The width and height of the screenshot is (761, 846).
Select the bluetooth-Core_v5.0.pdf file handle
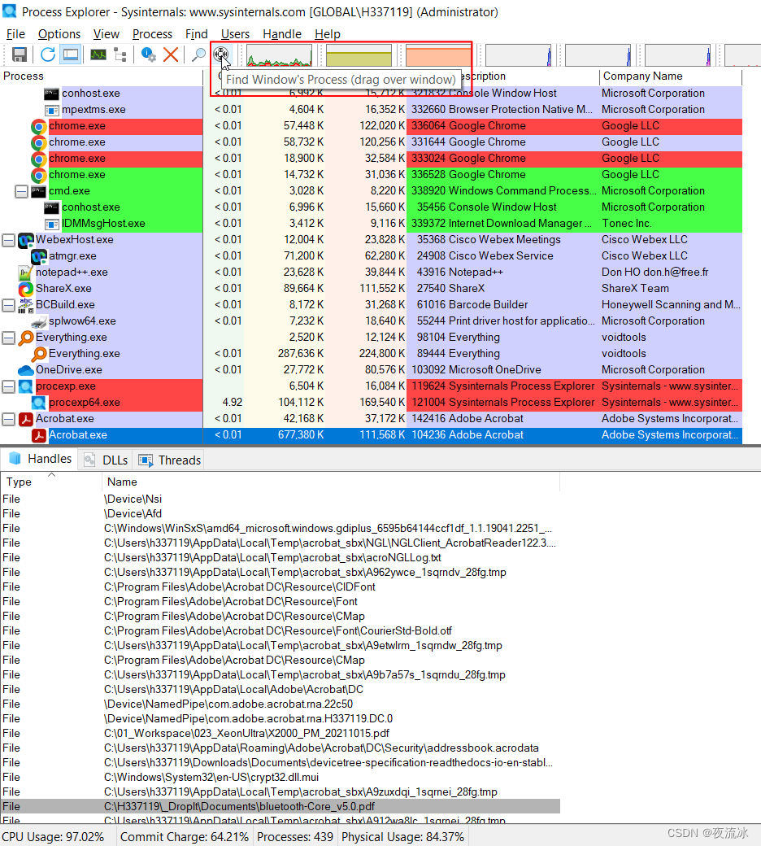(x=280, y=807)
